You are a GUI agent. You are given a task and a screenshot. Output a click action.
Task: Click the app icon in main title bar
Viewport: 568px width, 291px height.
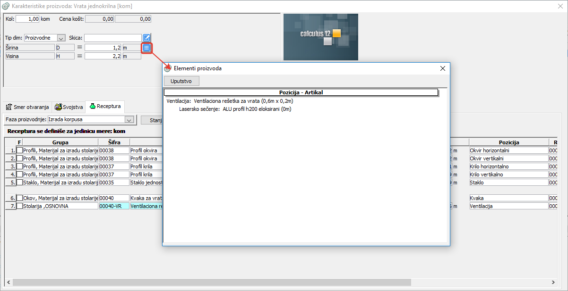pos(5,6)
